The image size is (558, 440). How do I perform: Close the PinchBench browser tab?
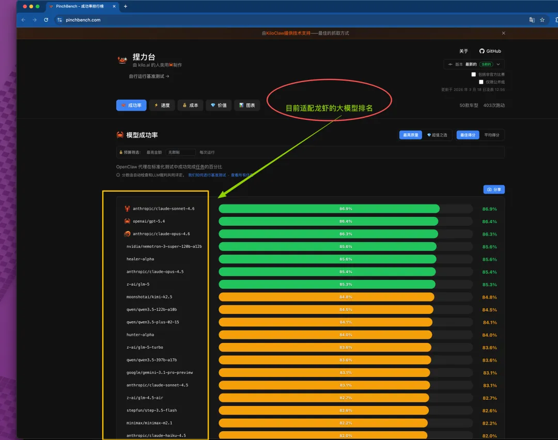click(114, 6)
